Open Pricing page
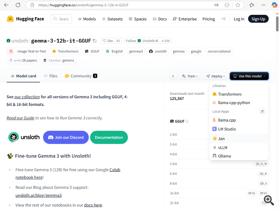Viewport: 279px width, 210px height. tap(209, 19)
